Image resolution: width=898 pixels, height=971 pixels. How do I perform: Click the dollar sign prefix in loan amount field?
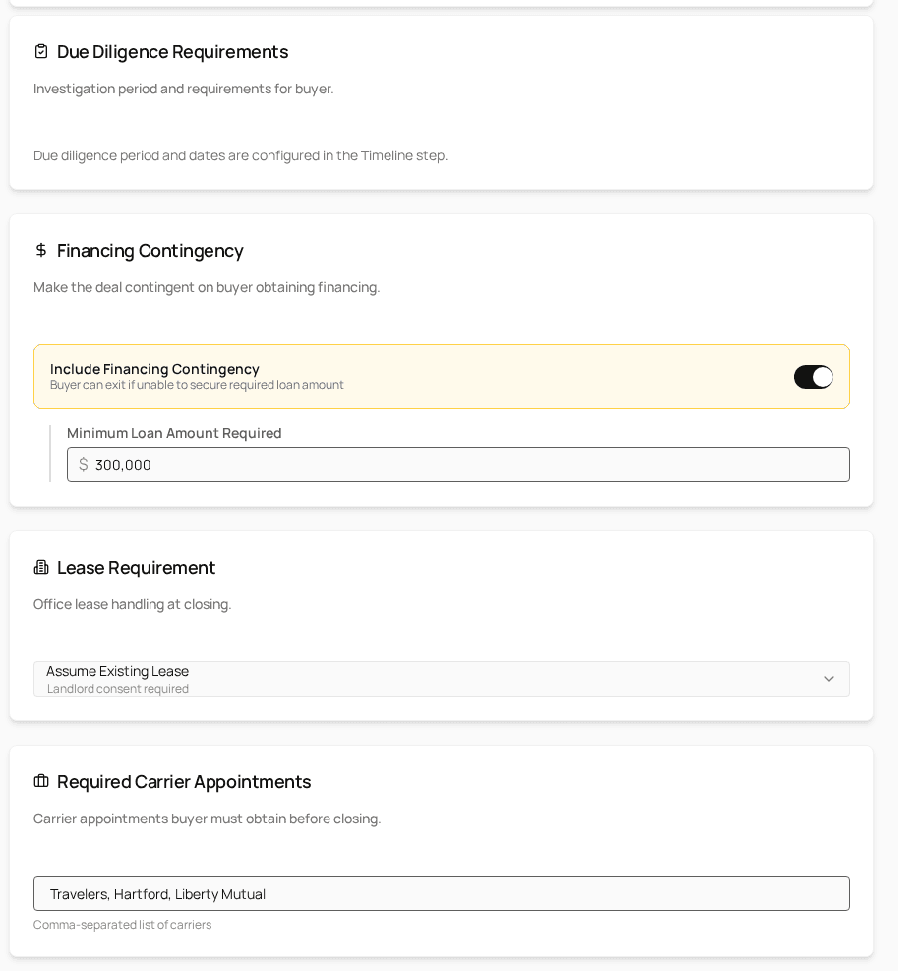83,464
